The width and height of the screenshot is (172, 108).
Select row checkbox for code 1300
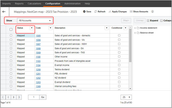(x=11, y=86)
